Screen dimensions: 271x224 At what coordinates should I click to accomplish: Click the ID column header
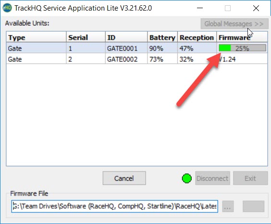click(126, 37)
